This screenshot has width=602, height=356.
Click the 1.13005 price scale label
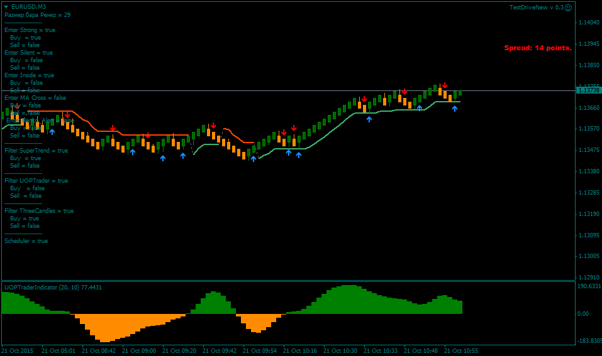[589, 256]
